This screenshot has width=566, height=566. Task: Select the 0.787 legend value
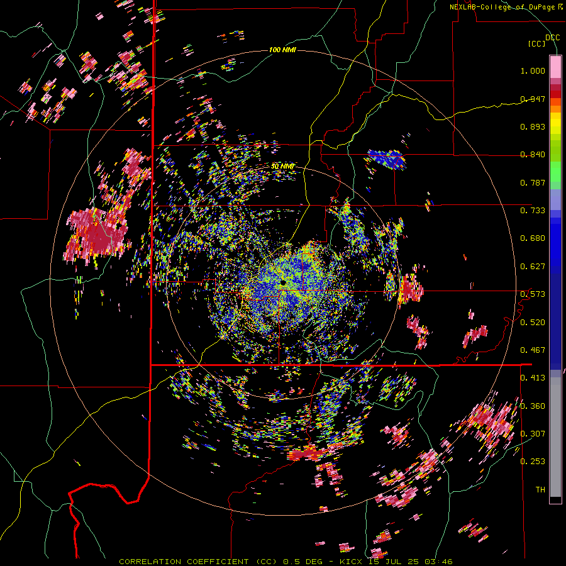(x=533, y=182)
